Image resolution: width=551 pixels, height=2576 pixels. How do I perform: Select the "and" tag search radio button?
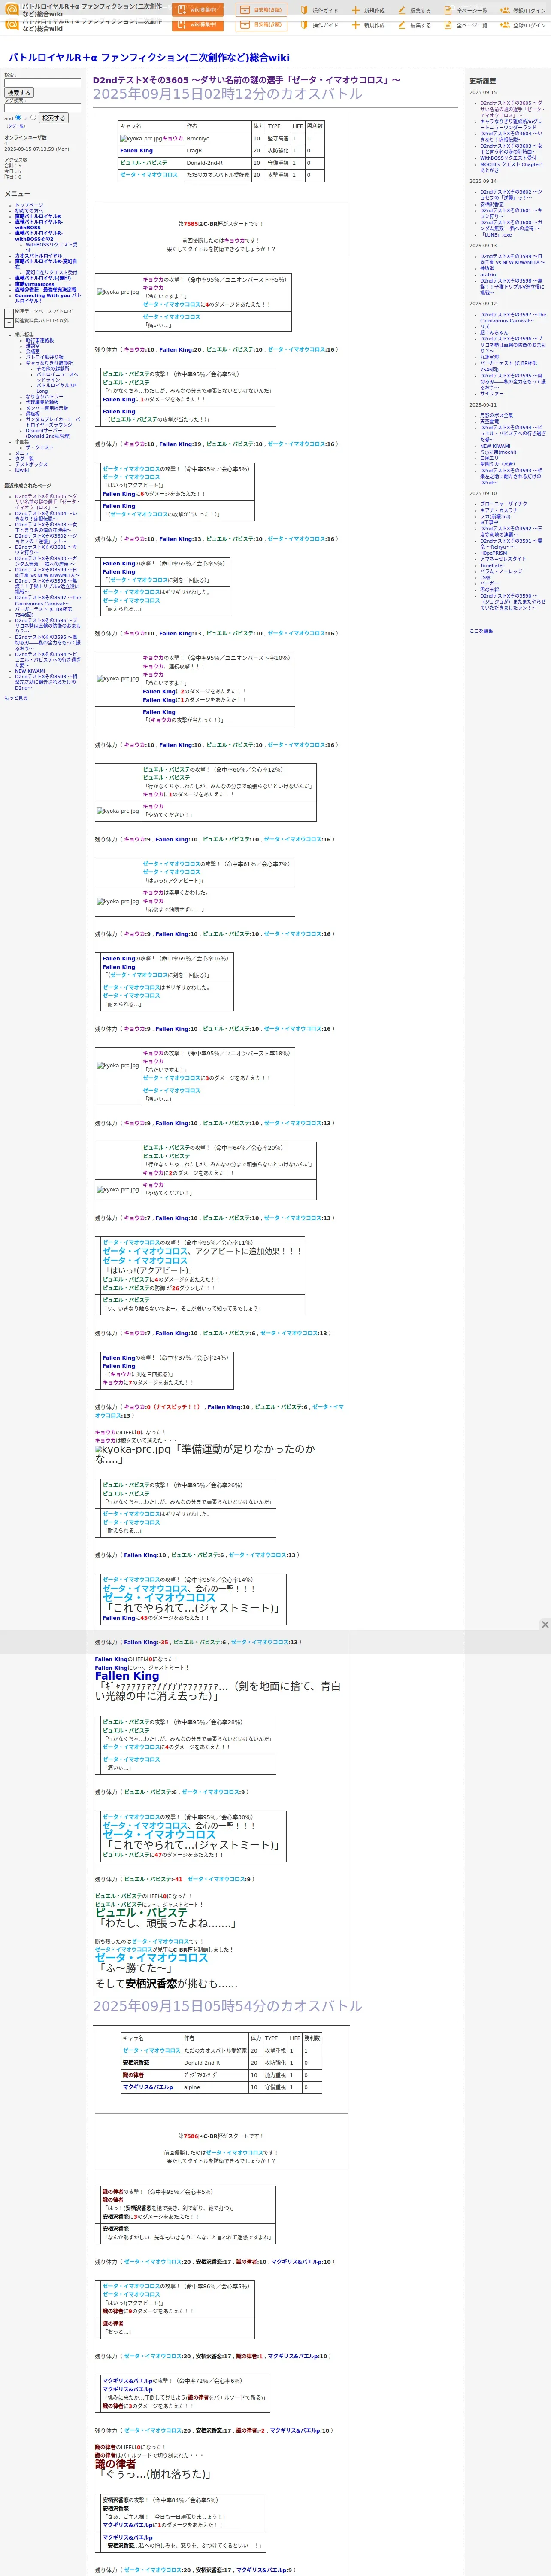click(18, 117)
